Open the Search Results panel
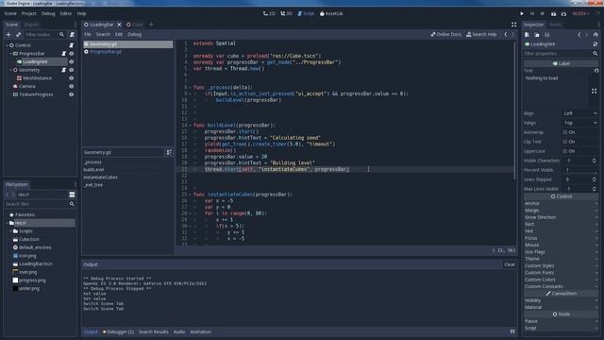 [x=153, y=331]
